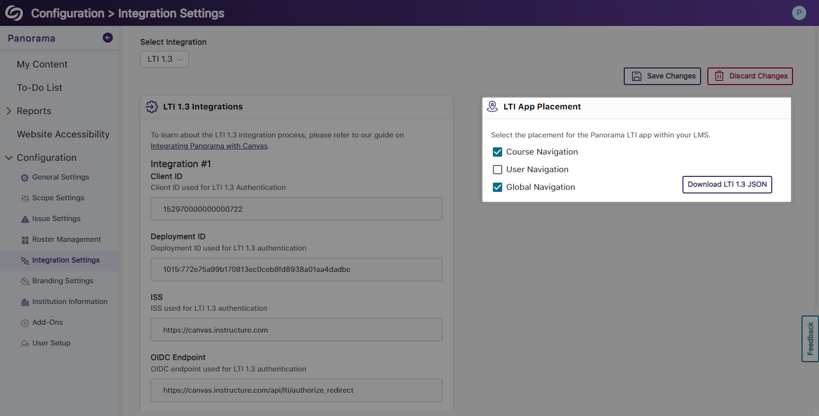Collapse the Configuration section

[9, 158]
